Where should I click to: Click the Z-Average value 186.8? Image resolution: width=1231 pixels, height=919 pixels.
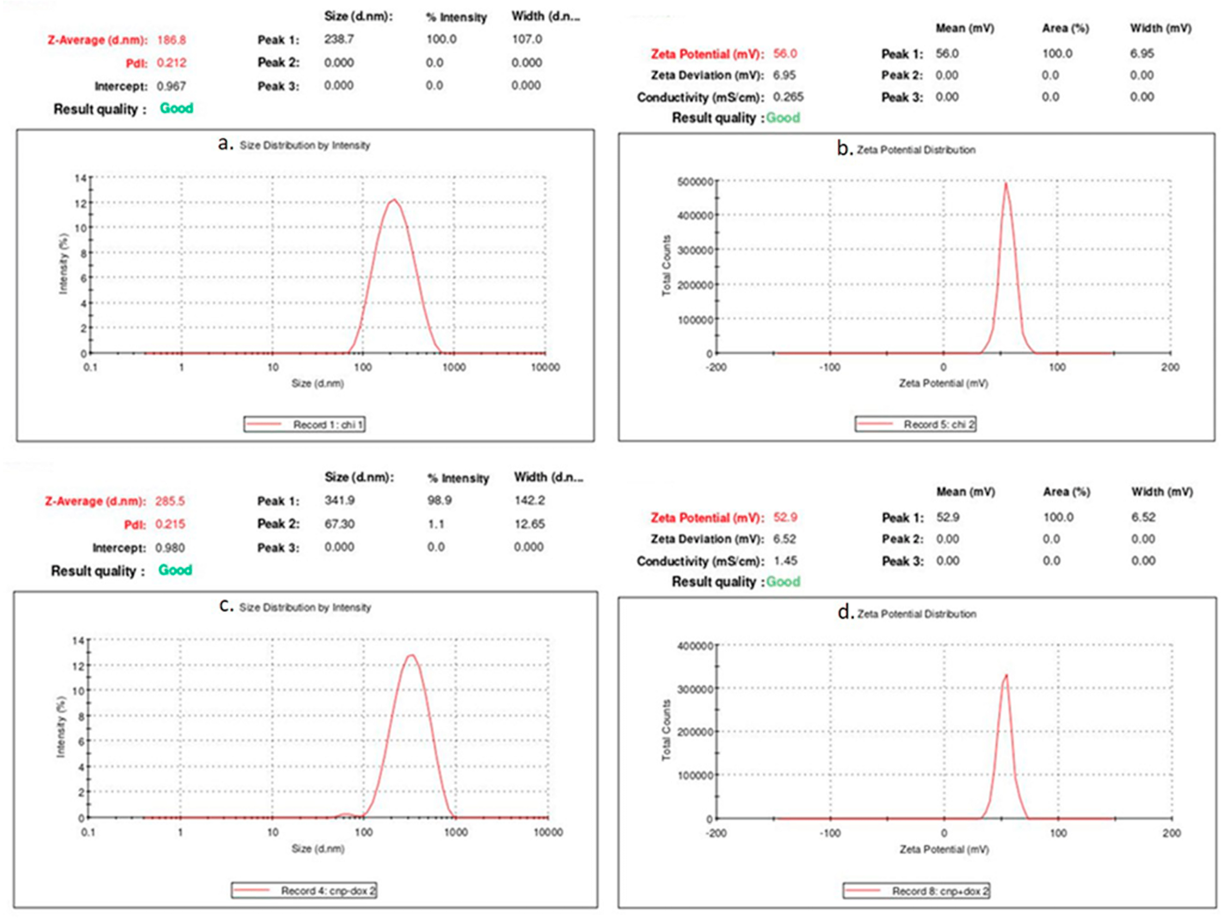pyautogui.click(x=171, y=40)
